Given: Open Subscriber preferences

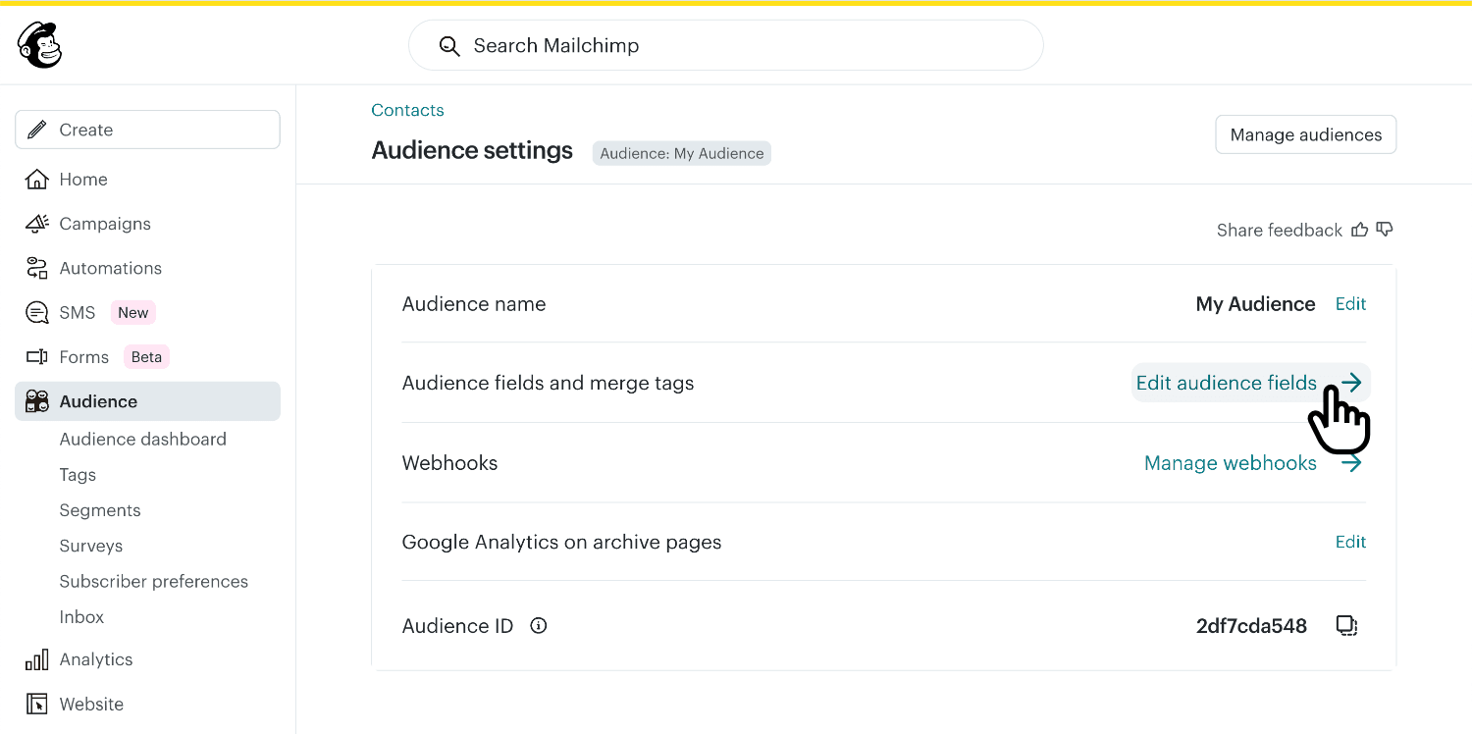Looking at the screenshot, I should [154, 581].
